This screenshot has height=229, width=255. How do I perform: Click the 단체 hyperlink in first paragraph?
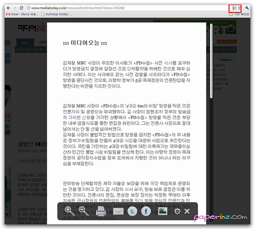click(131, 69)
